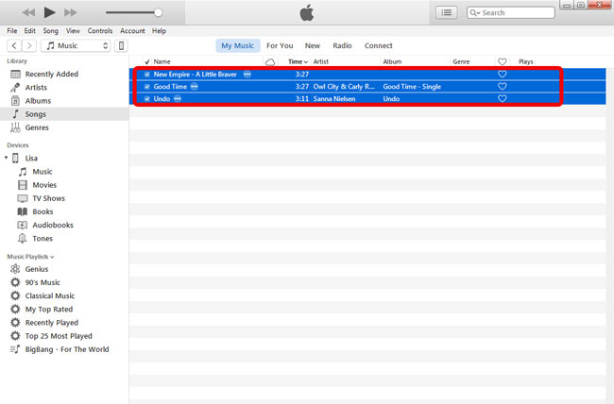Open the Song menu
This screenshot has height=404, width=614.
tap(50, 30)
